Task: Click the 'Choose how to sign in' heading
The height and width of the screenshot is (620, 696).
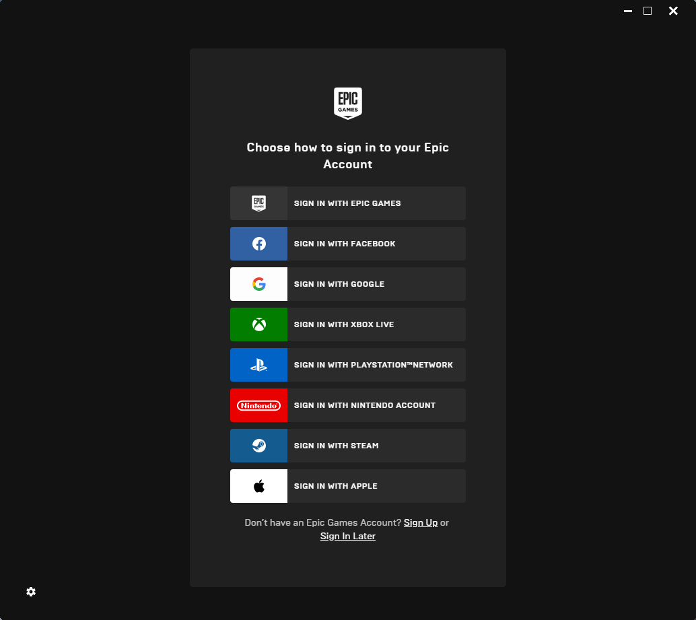Action: point(347,156)
